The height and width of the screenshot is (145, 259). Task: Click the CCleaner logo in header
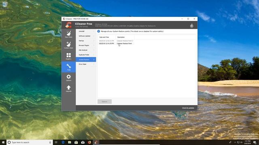click(x=68, y=25)
